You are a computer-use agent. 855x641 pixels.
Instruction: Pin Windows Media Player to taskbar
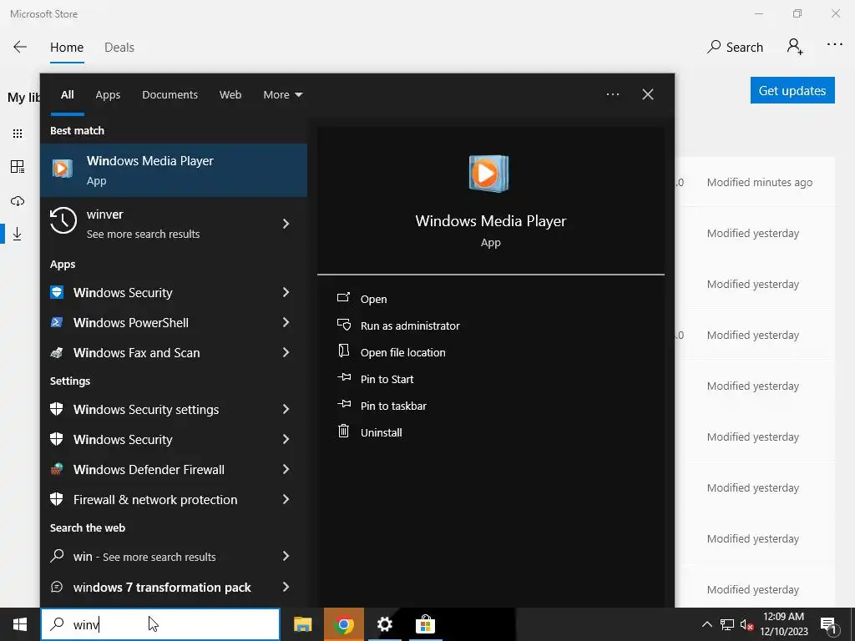(x=394, y=406)
